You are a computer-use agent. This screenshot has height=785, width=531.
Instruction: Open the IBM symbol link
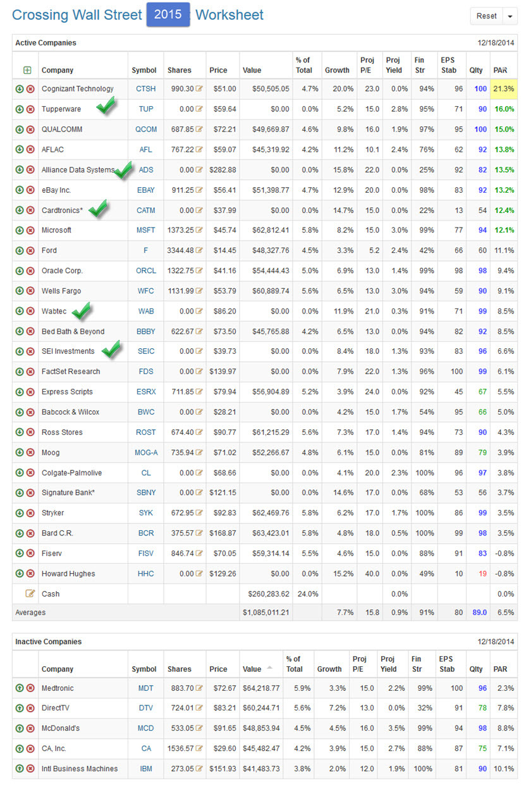[x=145, y=769]
